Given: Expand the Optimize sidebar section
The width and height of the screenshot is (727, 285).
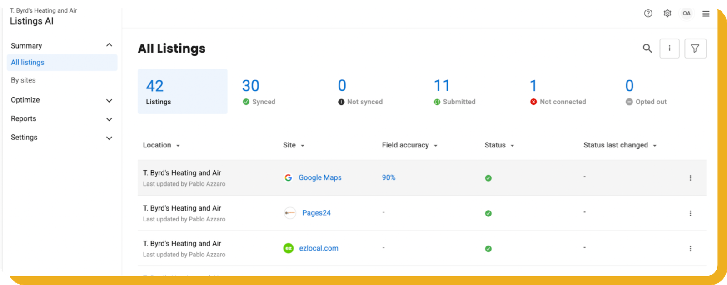Looking at the screenshot, I should [109, 100].
